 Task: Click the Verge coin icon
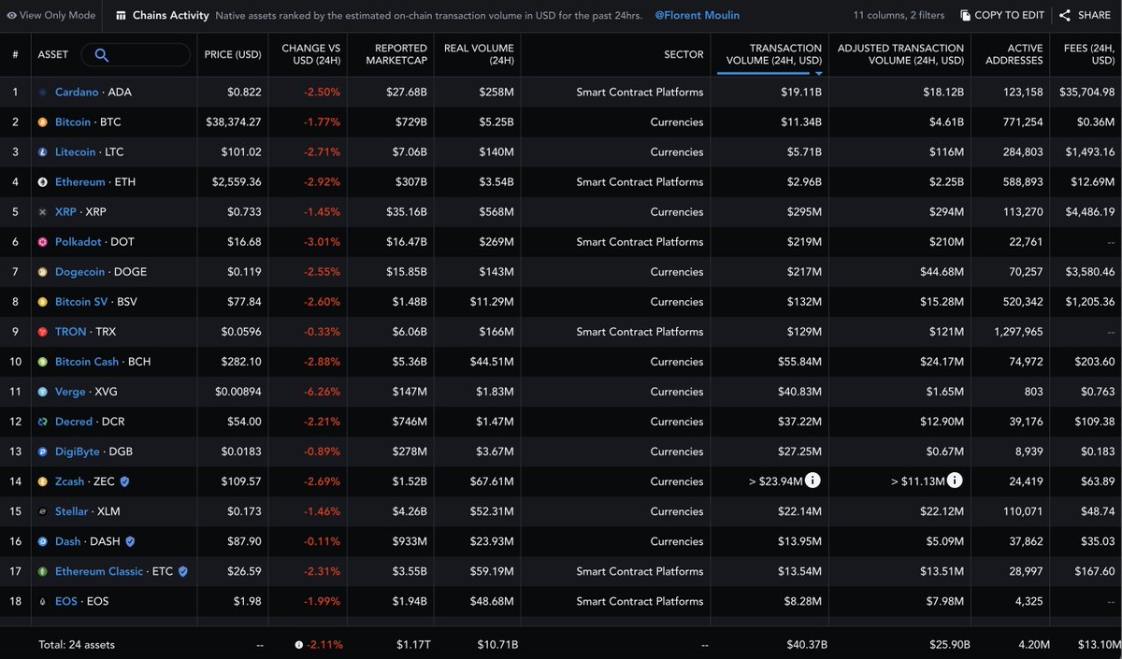coord(42,392)
